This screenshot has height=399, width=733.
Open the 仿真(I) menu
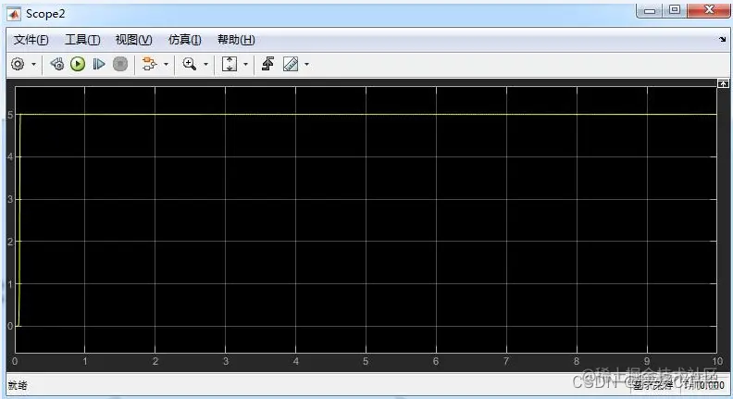tap(185, 40)
